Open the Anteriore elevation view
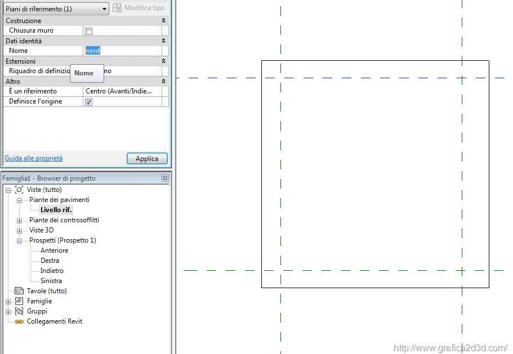 [54, 250]
